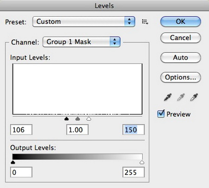Select the white point eyedropper
The width and height of the screenshot is (209, 188).
point(194,97)
